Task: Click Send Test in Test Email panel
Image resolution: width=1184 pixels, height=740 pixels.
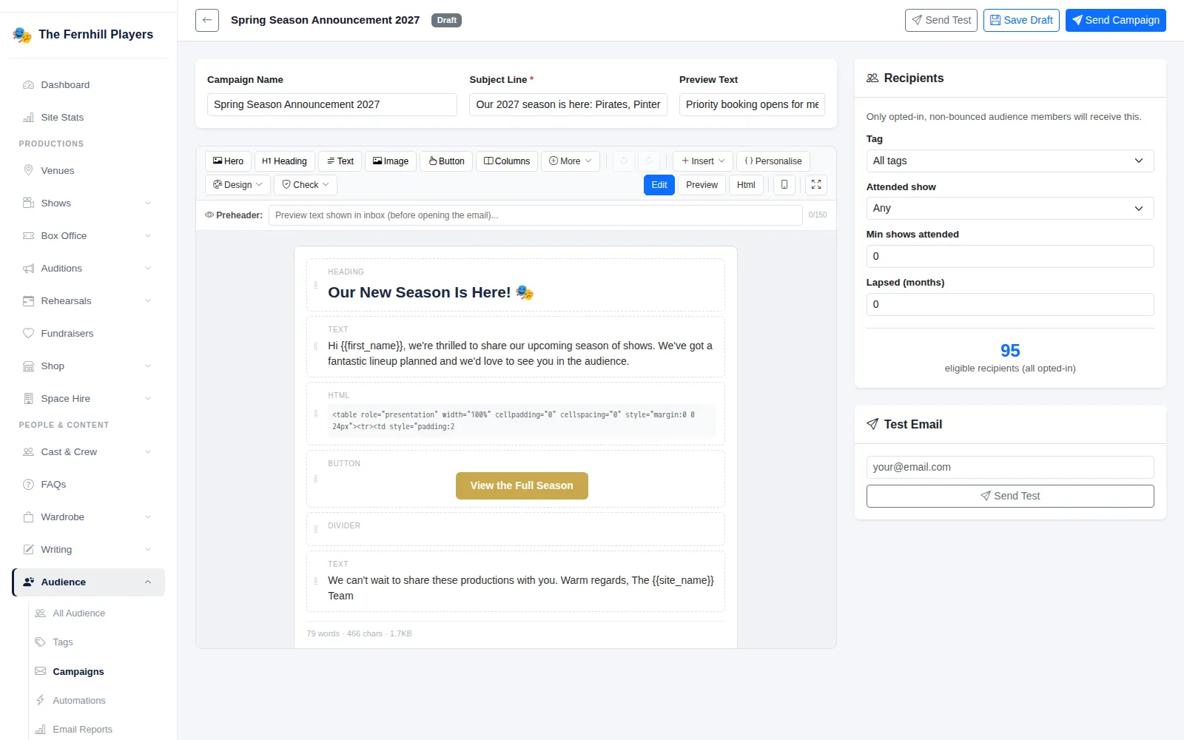Action: coord(1010,496)
